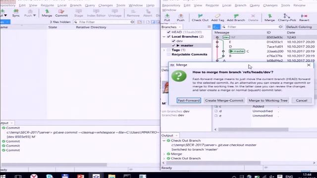Click Abort toolbar icon in left window
This screenshot has height=178, width=317.
coord(148,13)
